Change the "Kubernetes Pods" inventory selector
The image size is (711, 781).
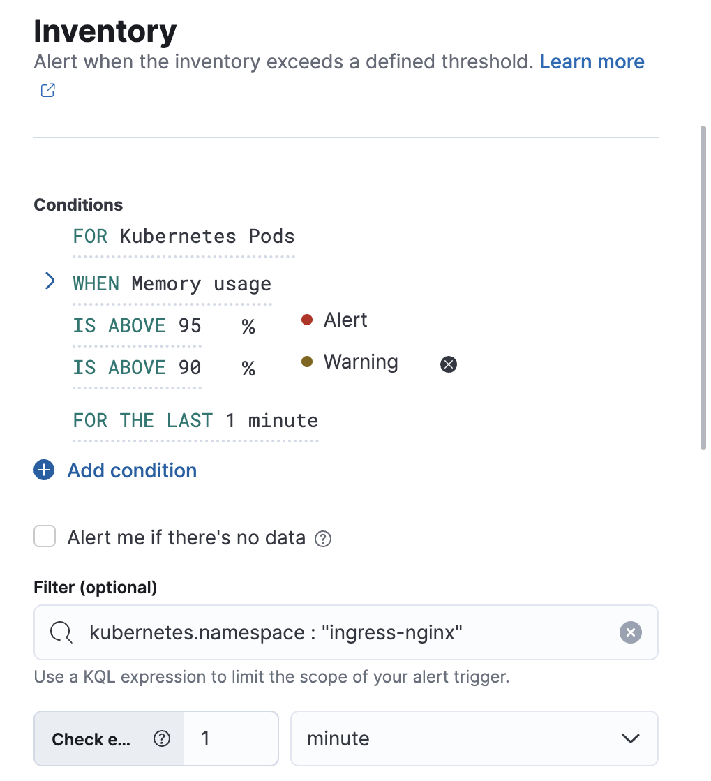[207, 236]
